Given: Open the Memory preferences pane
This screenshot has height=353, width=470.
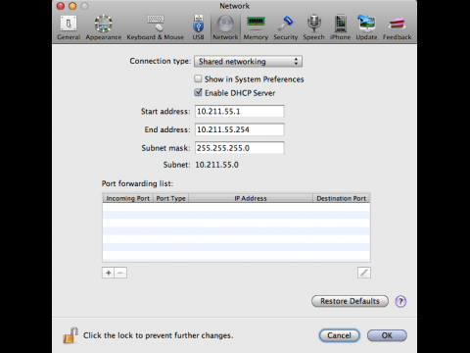Looking at the screenshot, I should (256, 28).
